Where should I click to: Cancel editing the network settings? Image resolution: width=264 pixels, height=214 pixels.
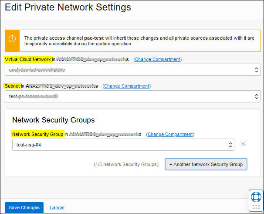point(57,207)
